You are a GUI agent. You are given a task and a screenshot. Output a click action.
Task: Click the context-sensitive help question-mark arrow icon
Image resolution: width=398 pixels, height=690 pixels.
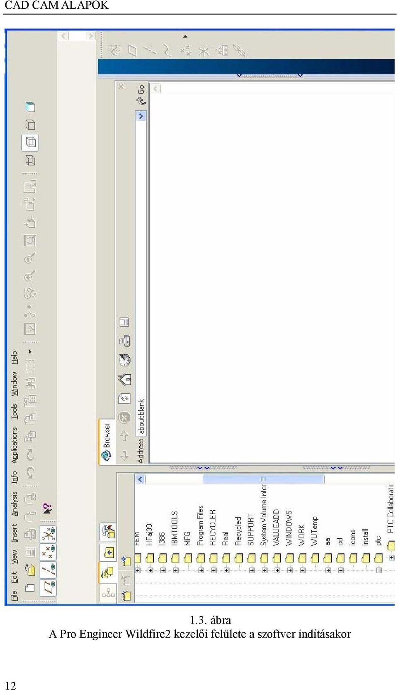47,508
